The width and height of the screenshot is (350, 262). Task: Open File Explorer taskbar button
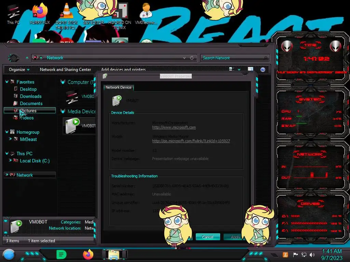click(114, 254)
